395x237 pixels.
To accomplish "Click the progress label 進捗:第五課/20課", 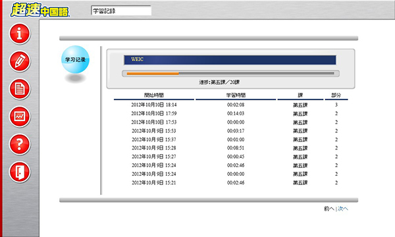I will click(219, 82).
